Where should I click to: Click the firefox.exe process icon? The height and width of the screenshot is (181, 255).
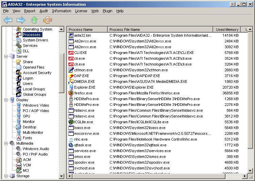tap(71, 93)
